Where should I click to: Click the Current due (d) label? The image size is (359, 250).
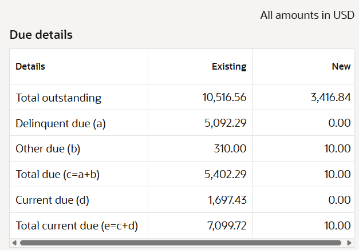click(x=52, y=200)
